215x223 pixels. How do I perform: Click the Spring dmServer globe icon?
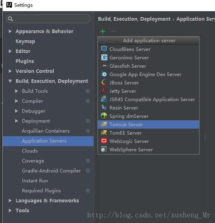tap(104, 116)
